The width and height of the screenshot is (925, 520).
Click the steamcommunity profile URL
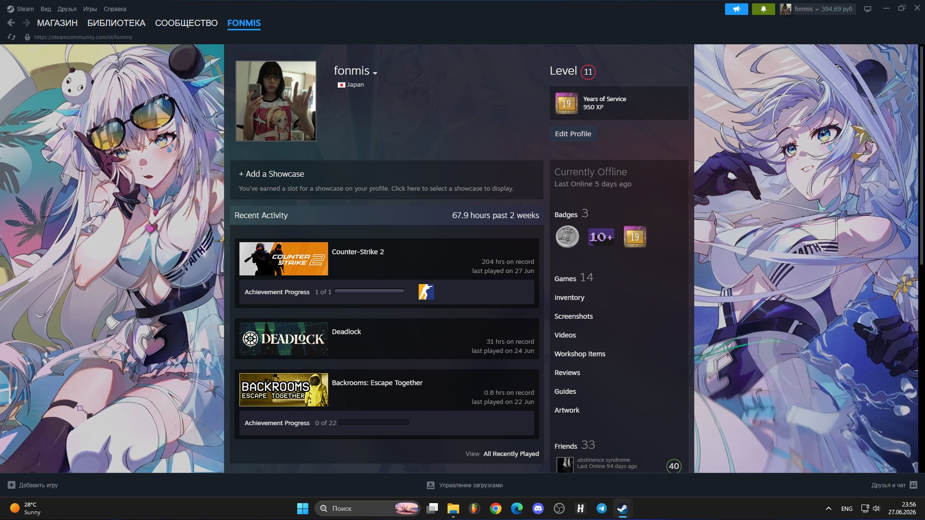tap(83, 37)
